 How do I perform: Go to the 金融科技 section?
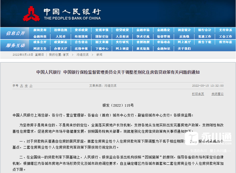click(40, 36)
